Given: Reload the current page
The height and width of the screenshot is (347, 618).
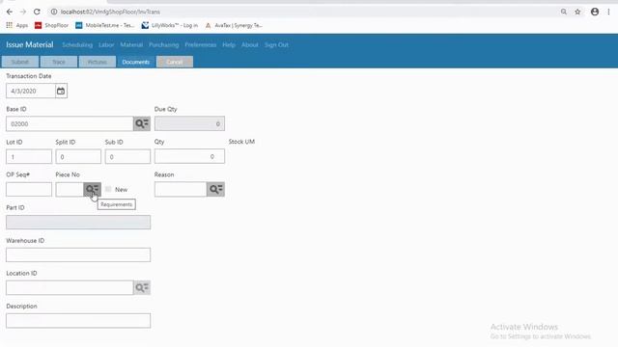Looking at the screenshot, I should [37, 12].
